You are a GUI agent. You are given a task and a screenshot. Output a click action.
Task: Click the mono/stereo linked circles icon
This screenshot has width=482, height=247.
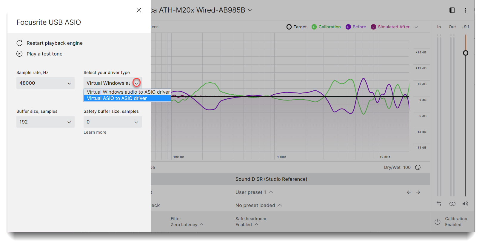tap(452, 204)
